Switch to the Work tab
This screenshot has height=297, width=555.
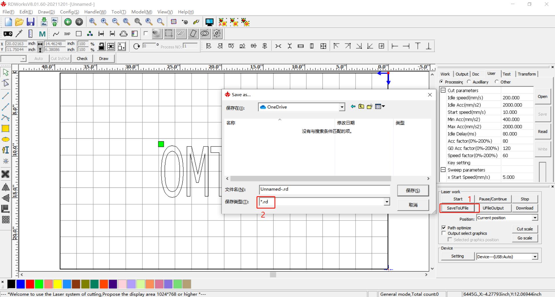[445, 74]
